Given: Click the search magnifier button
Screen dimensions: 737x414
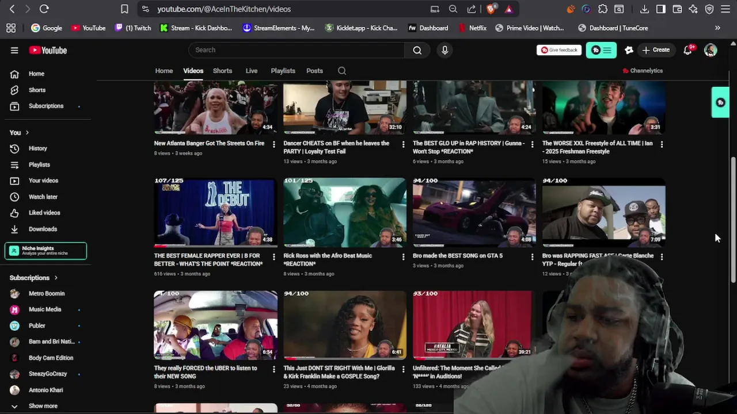Looking at the screenshot, I should tap(417, 50).
